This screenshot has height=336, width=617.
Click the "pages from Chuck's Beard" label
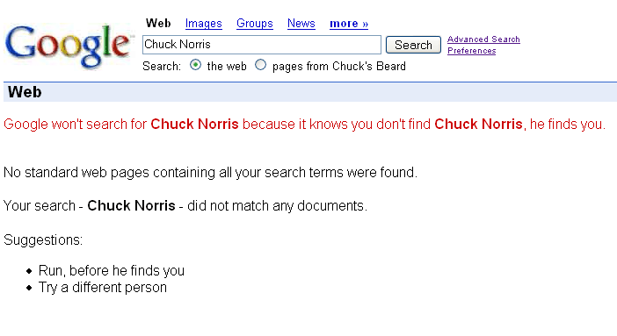(338, 66)
